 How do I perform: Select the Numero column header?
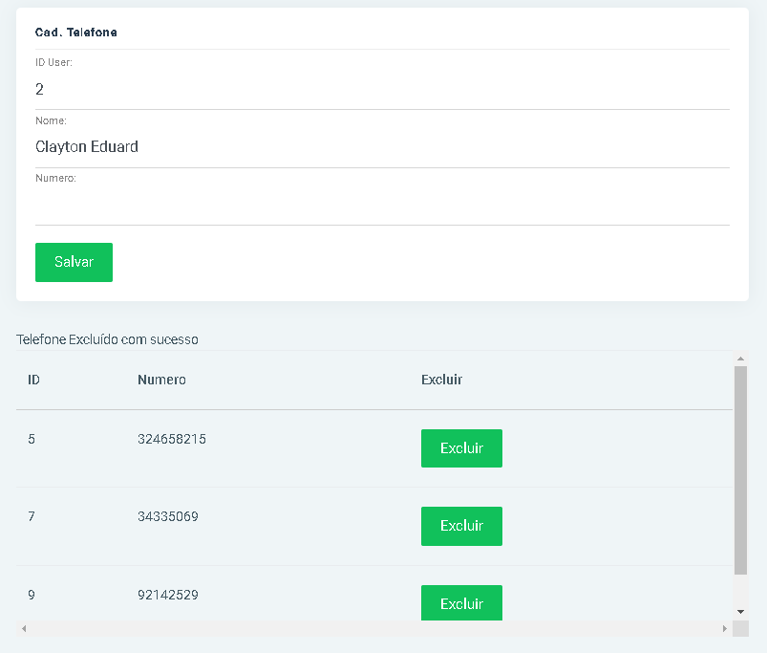(x=161, y=380)
